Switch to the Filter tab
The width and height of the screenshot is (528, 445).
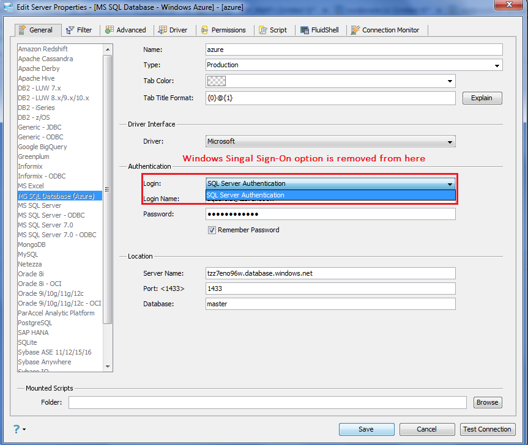(x=80, y=30)
